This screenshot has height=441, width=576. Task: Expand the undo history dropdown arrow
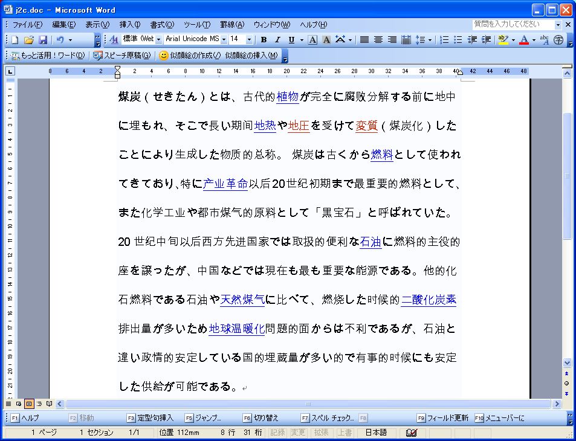[70, 40]
